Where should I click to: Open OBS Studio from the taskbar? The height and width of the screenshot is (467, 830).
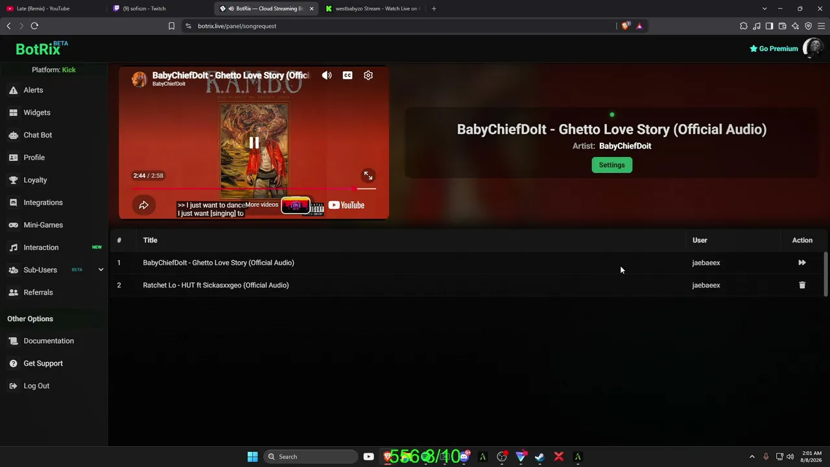pyautogui.click(x=501, y=457)
